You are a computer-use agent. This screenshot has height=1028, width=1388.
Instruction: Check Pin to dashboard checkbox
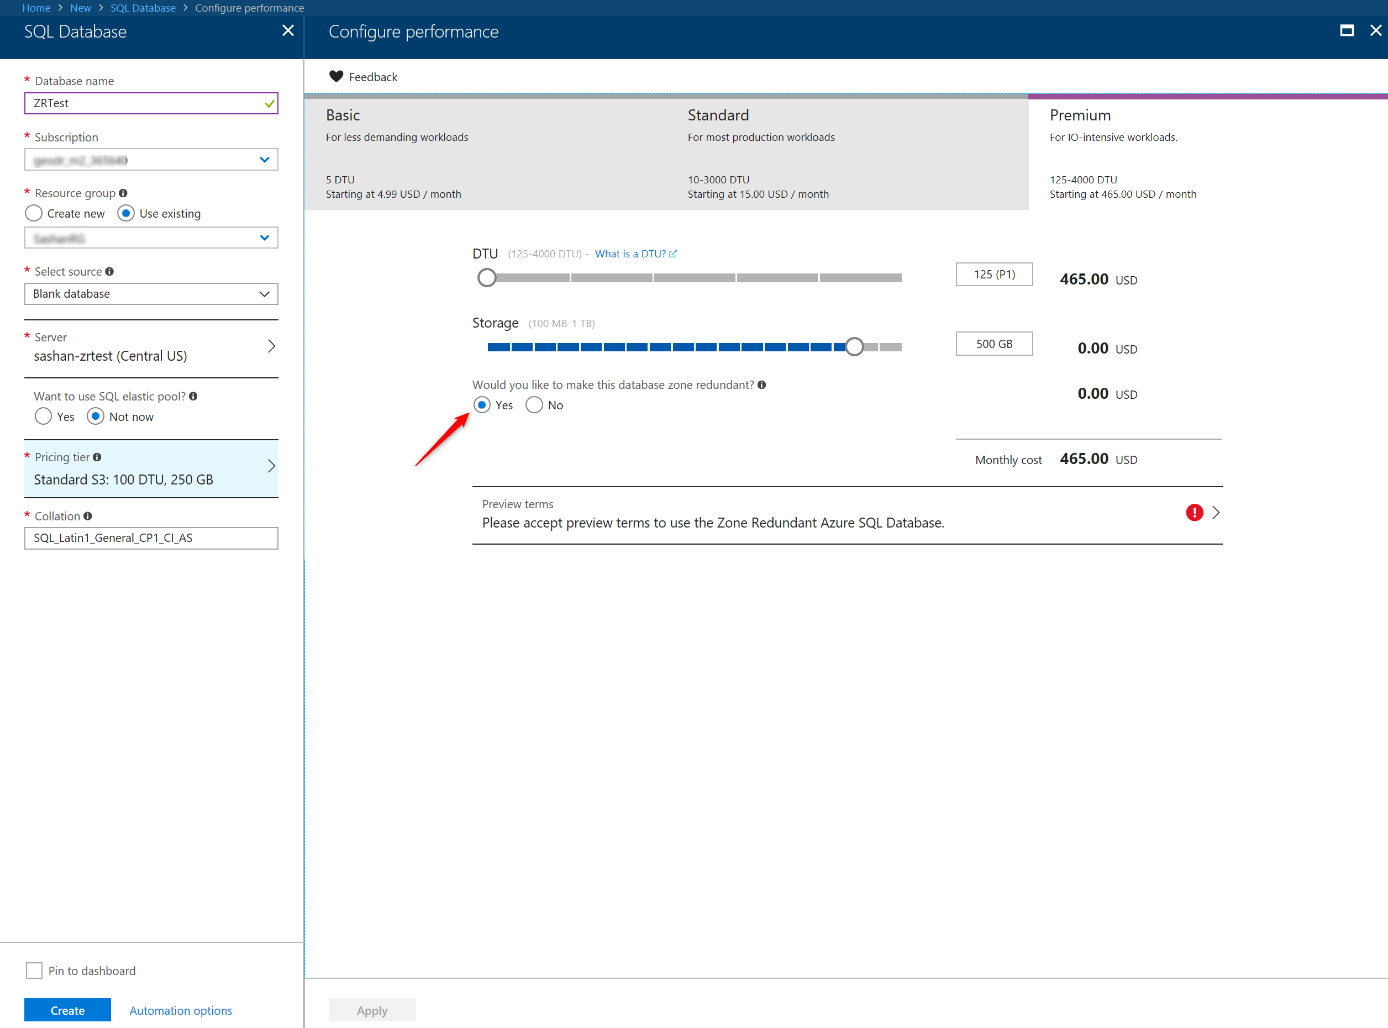click(x=34, y=971)
